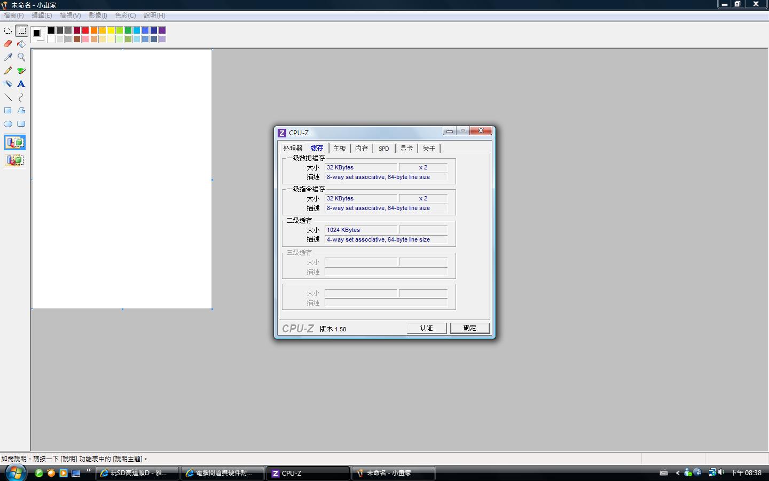Show hidden system tray icons
This screenshot has width=769, height=481.
(x=678, y=473)
